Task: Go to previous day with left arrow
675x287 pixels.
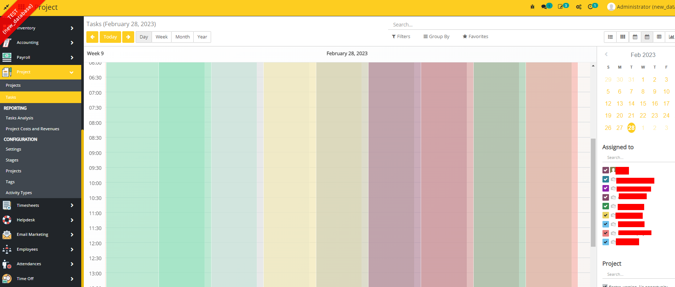Action: click(92, 37)
